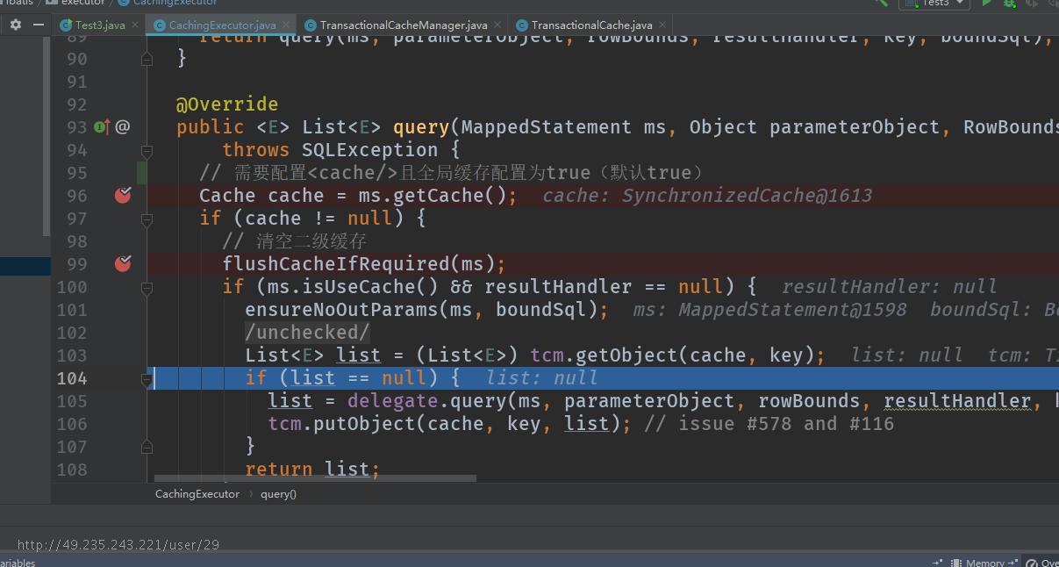This screenshot has height=567, width=1059.
Task: Click the horizontal editor scrollbar
Action: (x=315, y=478)
